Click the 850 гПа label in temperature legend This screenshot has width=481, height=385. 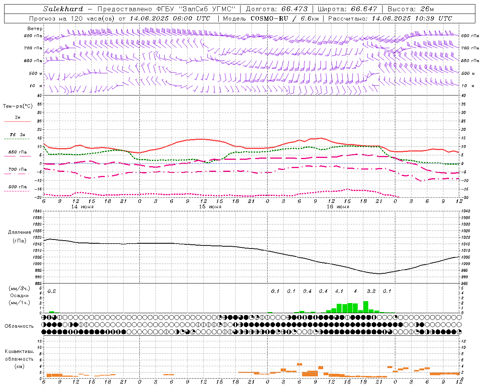pos(18,152)
